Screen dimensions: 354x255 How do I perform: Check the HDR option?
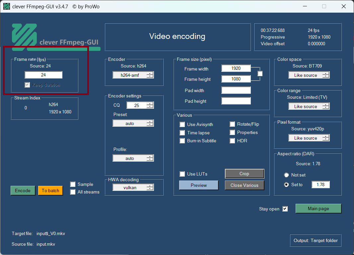click(232, 141)
